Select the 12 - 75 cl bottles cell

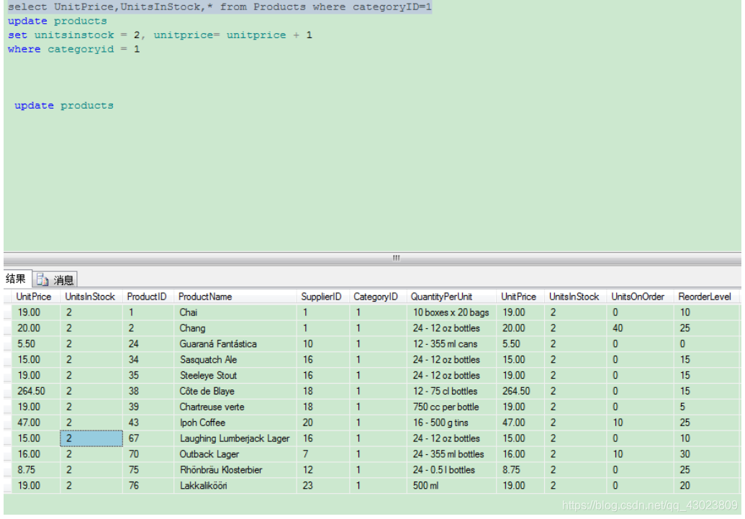[451, 391]
